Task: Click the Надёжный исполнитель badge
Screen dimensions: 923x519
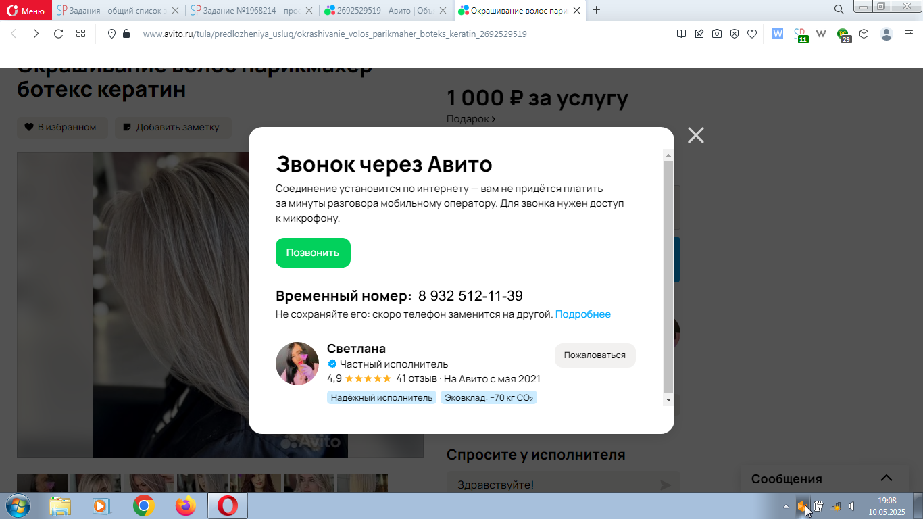Action: click(382, 397)
